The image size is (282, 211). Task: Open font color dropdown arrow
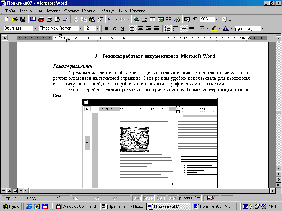[x=232, y=28]
